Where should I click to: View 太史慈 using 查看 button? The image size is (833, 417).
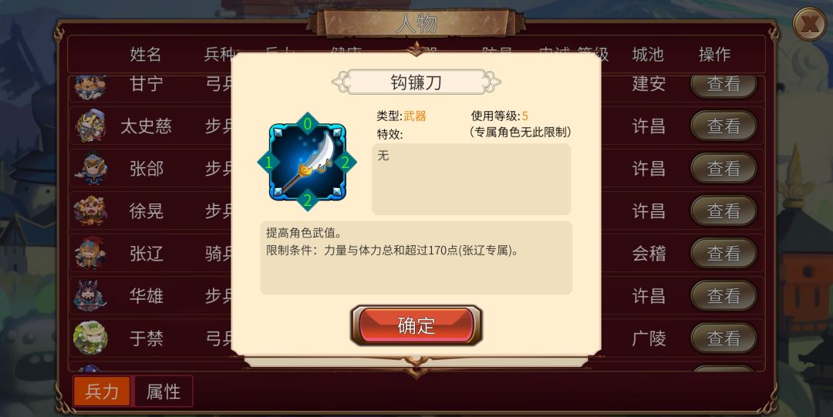723,126
